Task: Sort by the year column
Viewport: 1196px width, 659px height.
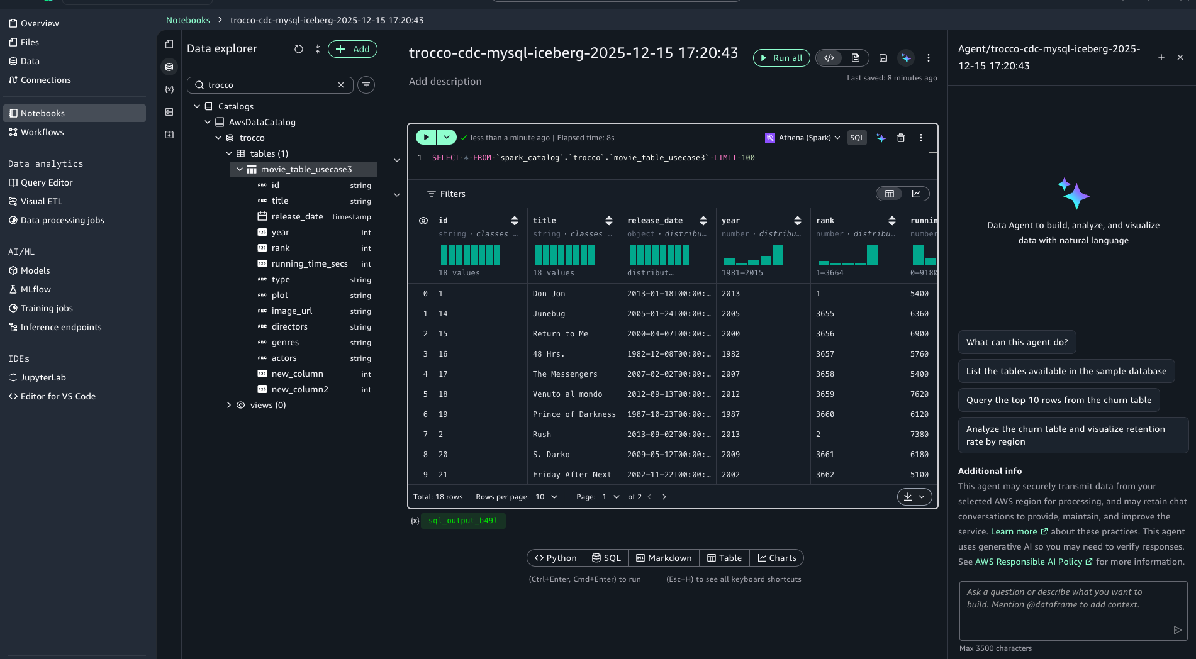Action: (798, 221)
